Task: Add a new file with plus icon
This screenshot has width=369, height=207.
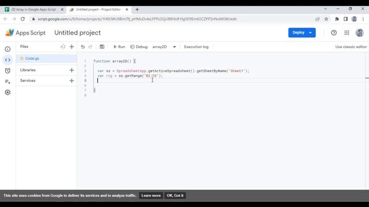Action: tap(71, 47)
